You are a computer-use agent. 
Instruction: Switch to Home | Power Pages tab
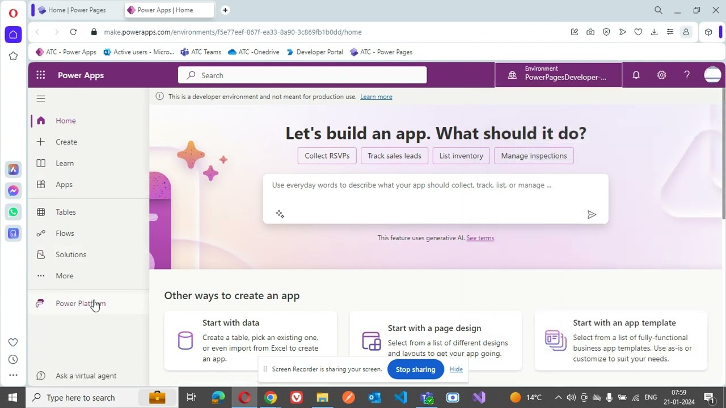(77, 10)
